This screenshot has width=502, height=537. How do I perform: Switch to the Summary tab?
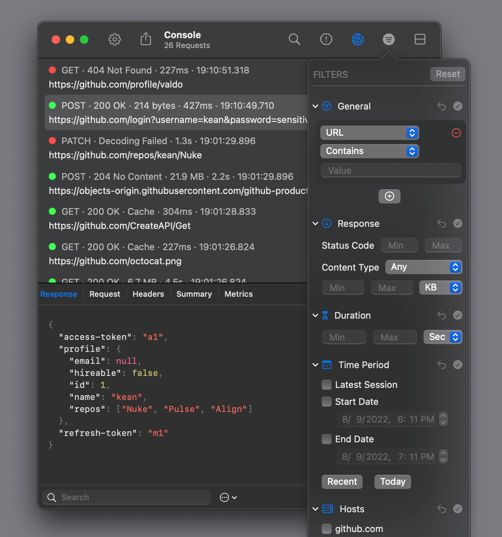click(194, 294)
